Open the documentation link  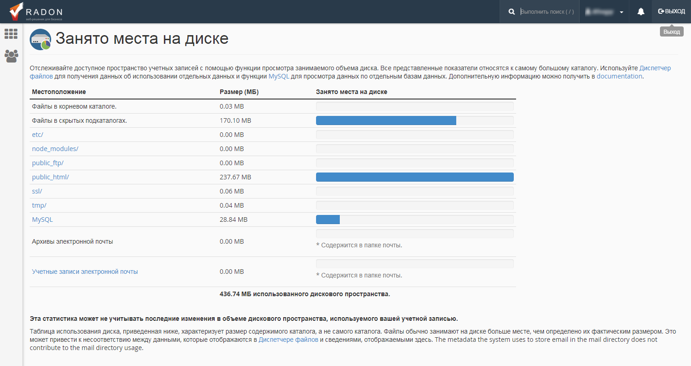click(619, 76)
